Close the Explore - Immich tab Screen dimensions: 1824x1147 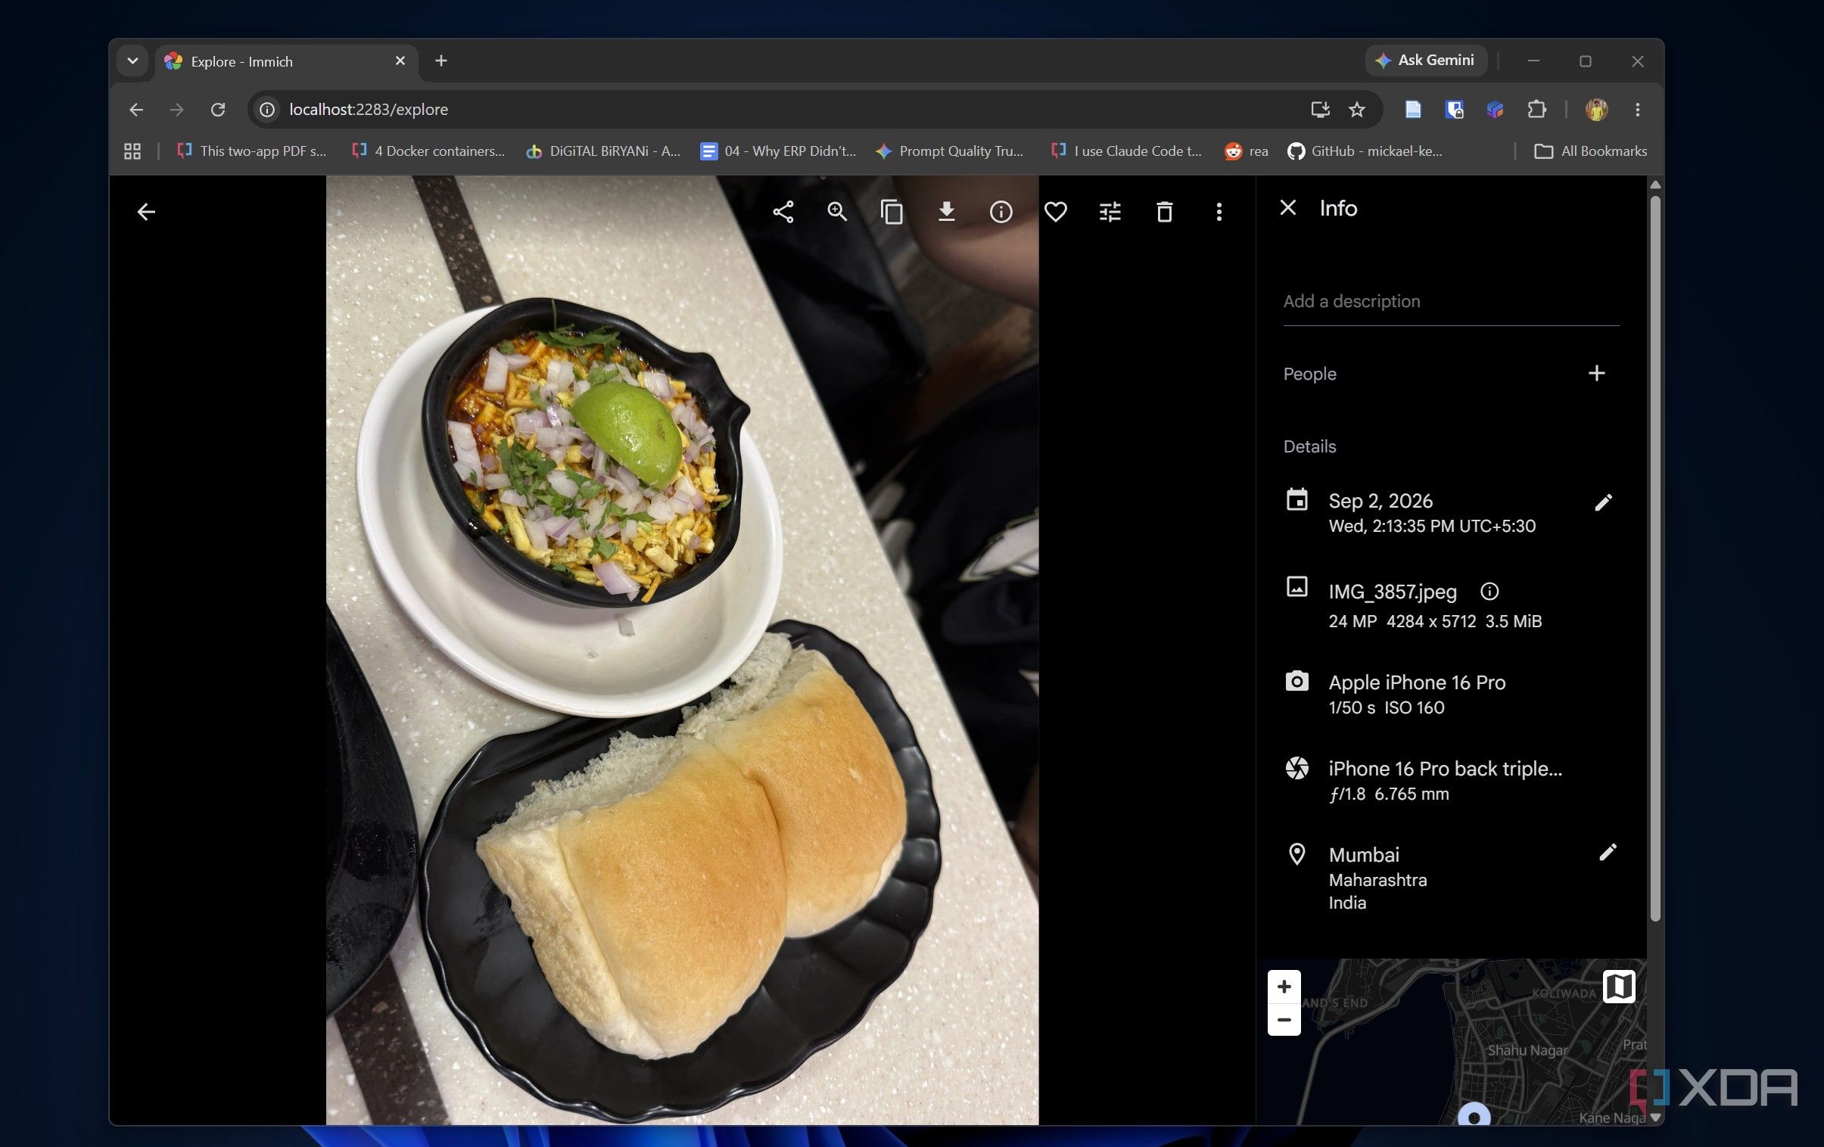(400, 61)
